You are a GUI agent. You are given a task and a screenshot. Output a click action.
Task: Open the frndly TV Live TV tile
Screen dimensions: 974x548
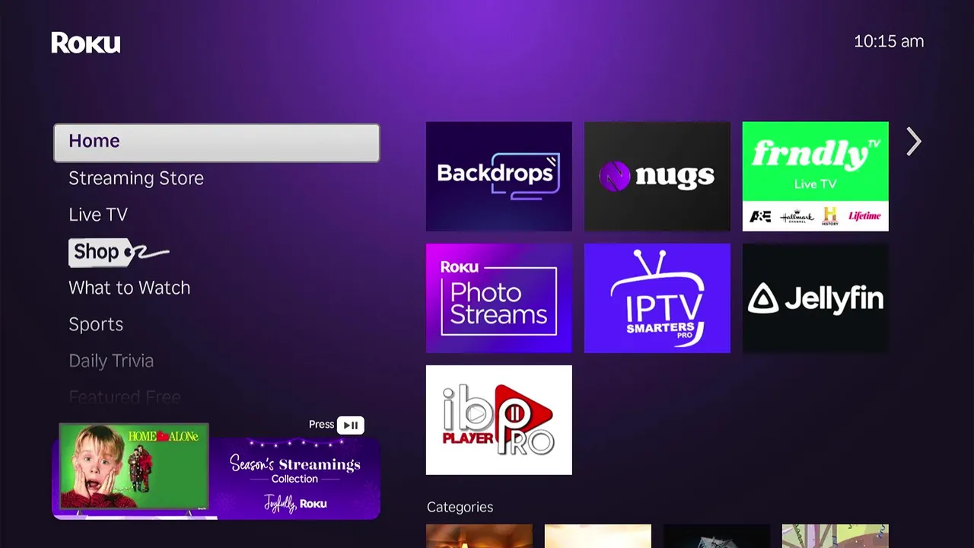816,177
